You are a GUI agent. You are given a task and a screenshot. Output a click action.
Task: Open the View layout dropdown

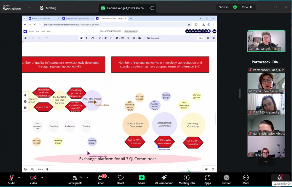(x=247, y=7)
